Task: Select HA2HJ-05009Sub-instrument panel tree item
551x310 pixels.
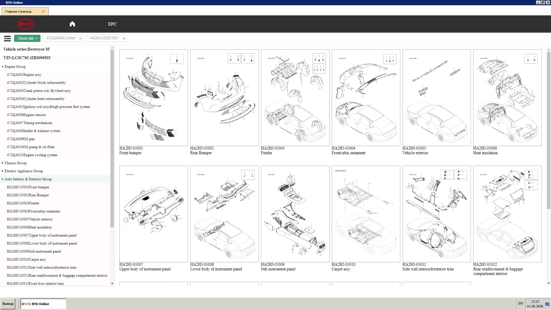Action: (34, 251)
